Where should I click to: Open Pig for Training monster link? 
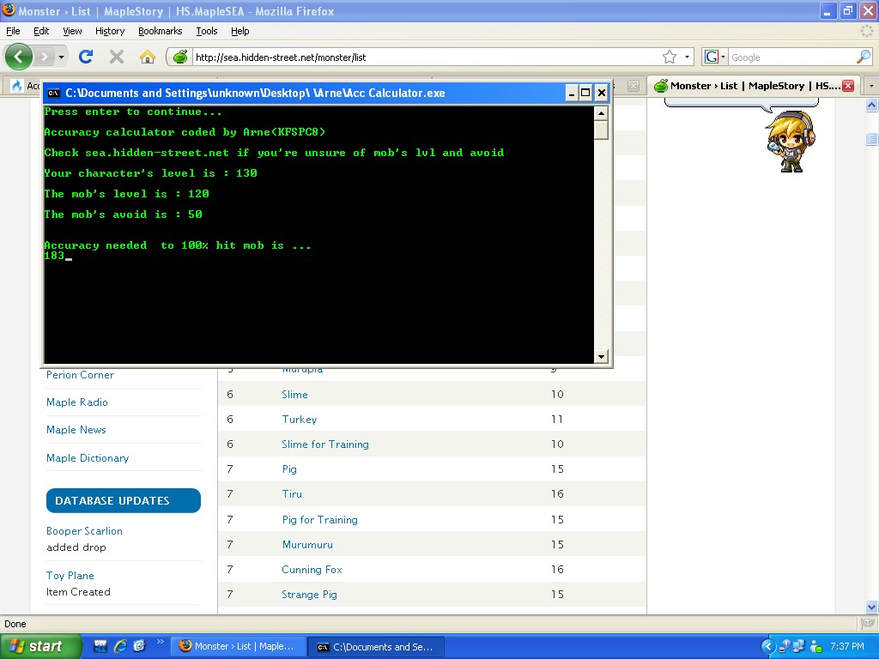point(319,519)
